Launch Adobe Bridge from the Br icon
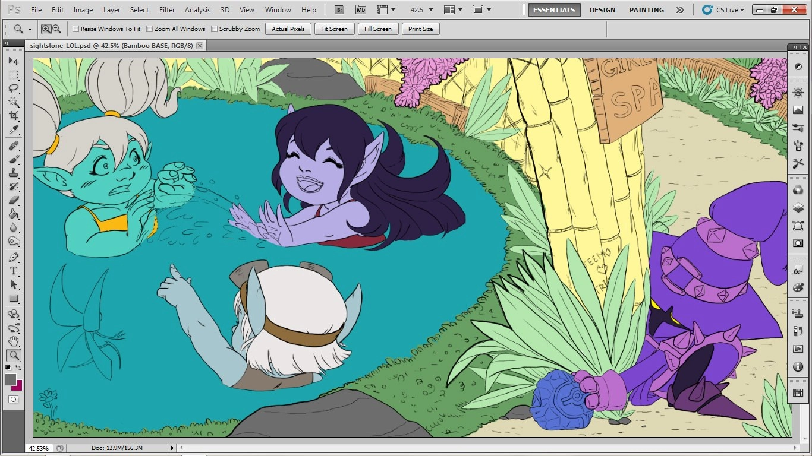 [339, 10]
